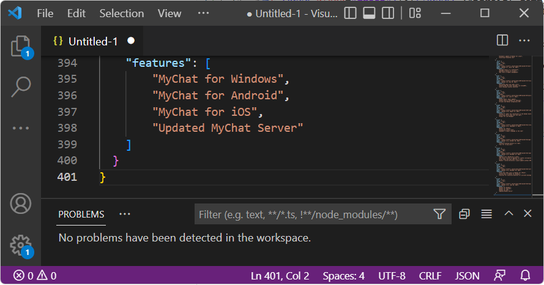
Task: Minimize the VS Code window
Action: (x=446, y=13)
